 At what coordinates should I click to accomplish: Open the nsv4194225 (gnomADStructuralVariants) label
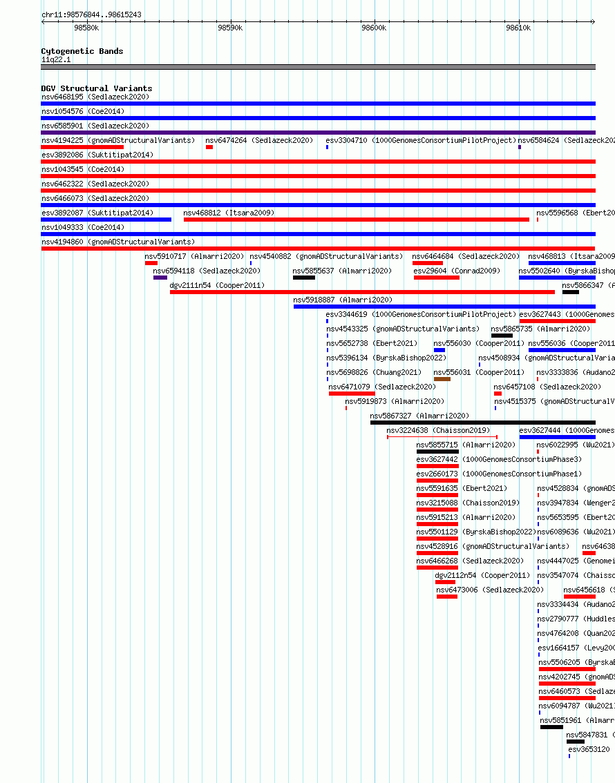coord(118,140)
